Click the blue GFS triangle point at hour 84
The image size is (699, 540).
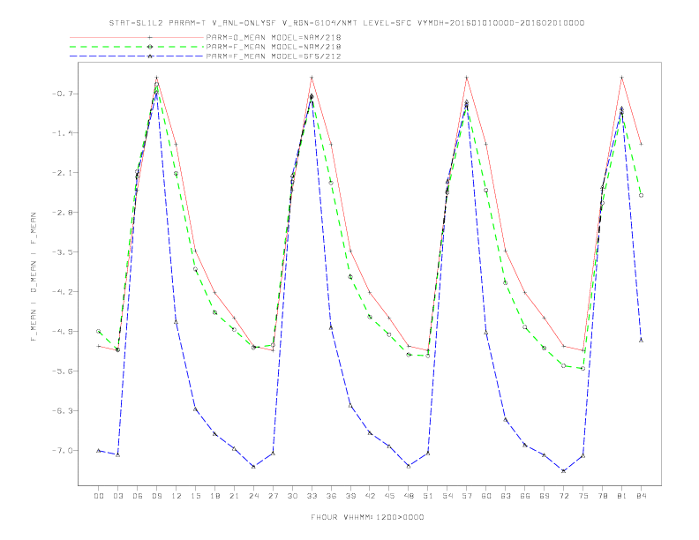(x=641, y=340)
